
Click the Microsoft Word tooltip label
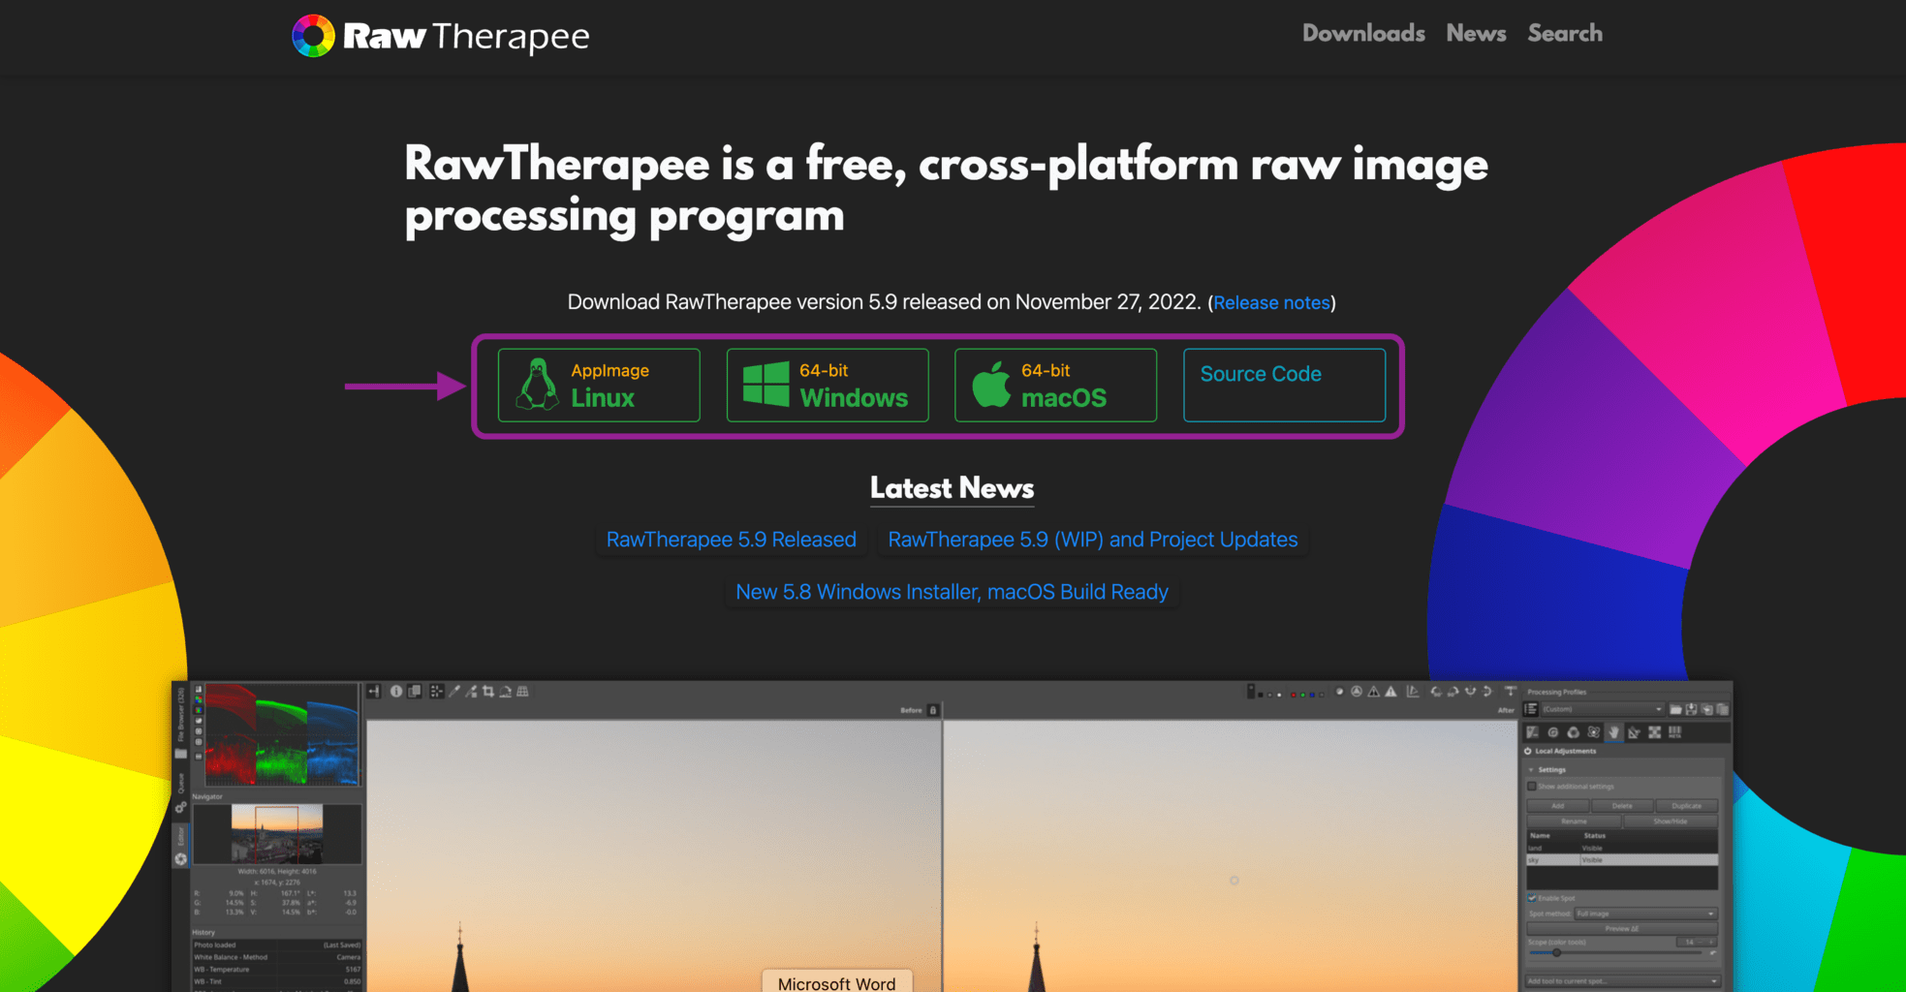coord(837,983)
